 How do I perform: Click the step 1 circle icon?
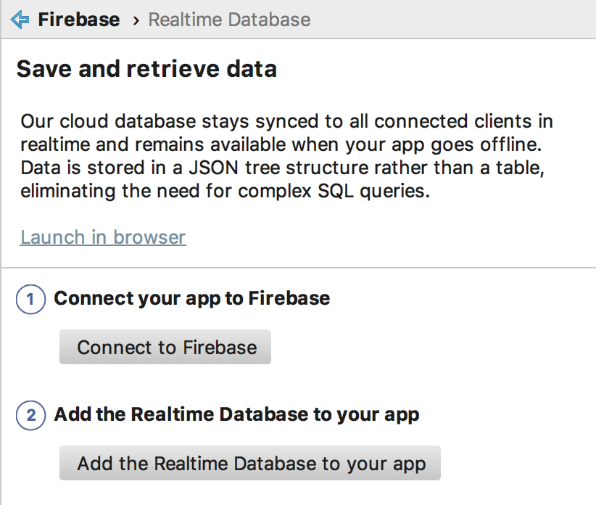[30, 299]
